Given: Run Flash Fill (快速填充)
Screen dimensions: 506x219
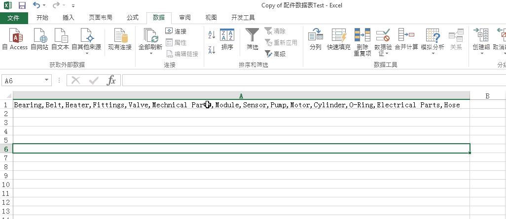Looking at the screenshot, I should (x=339, y=39).
